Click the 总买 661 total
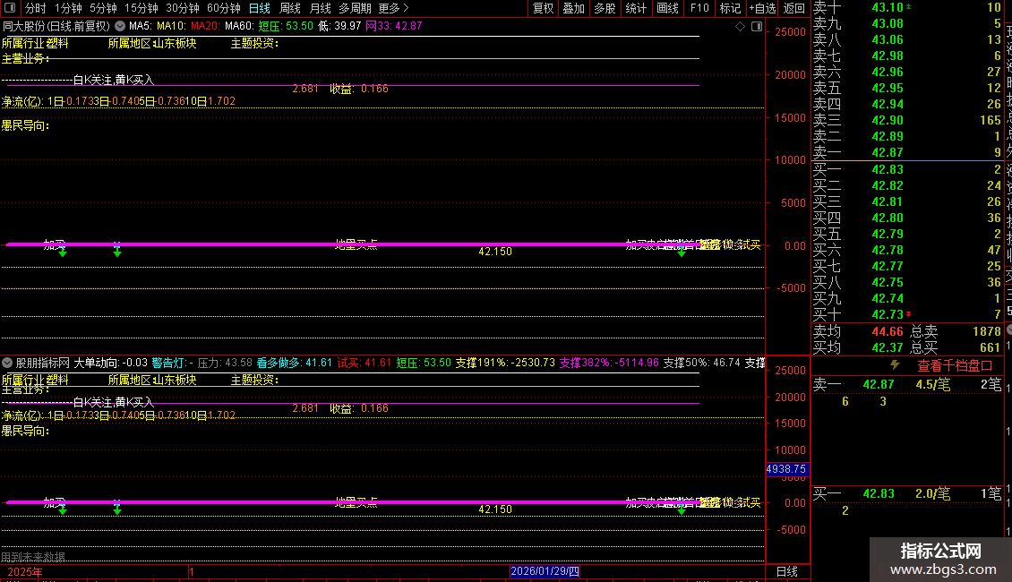The height and width of the screenshot is (582, 1012). point(956,347)
